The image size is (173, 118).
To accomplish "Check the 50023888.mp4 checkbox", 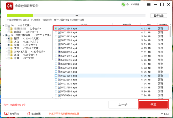I will coord(56,32).
